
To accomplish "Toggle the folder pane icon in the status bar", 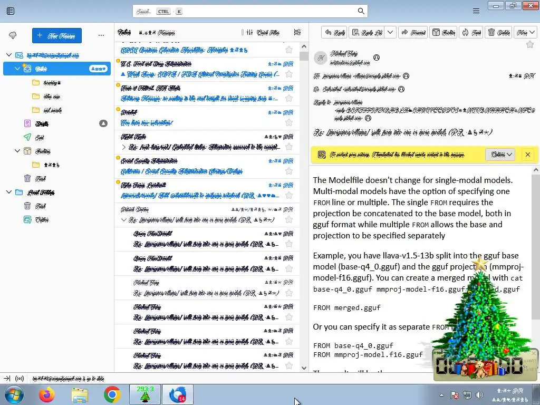I will [7, 379].
